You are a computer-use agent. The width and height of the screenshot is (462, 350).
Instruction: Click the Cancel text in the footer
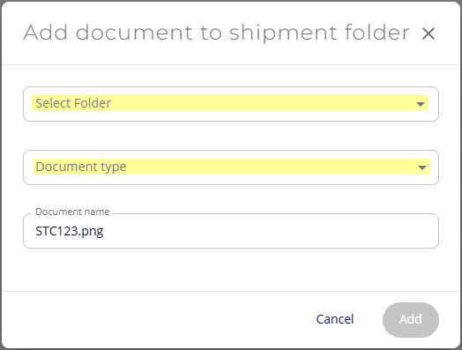point(335,319)
